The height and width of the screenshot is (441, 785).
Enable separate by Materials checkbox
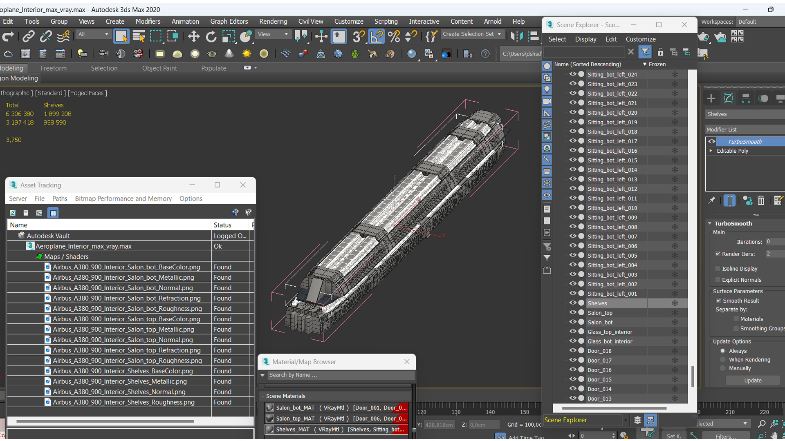736,319
